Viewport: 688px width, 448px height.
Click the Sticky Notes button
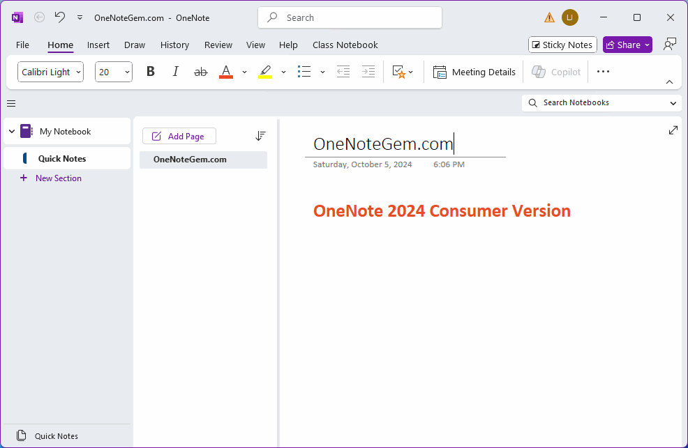(x=562, y=45)
